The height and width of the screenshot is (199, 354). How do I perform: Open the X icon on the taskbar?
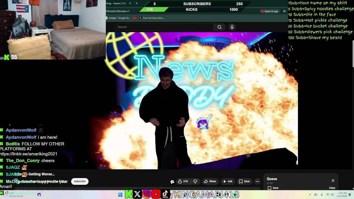pyautogui.click(x=137, y=194)
